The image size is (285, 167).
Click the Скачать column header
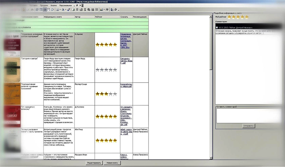pyautogui.click(x=126, y=17)
